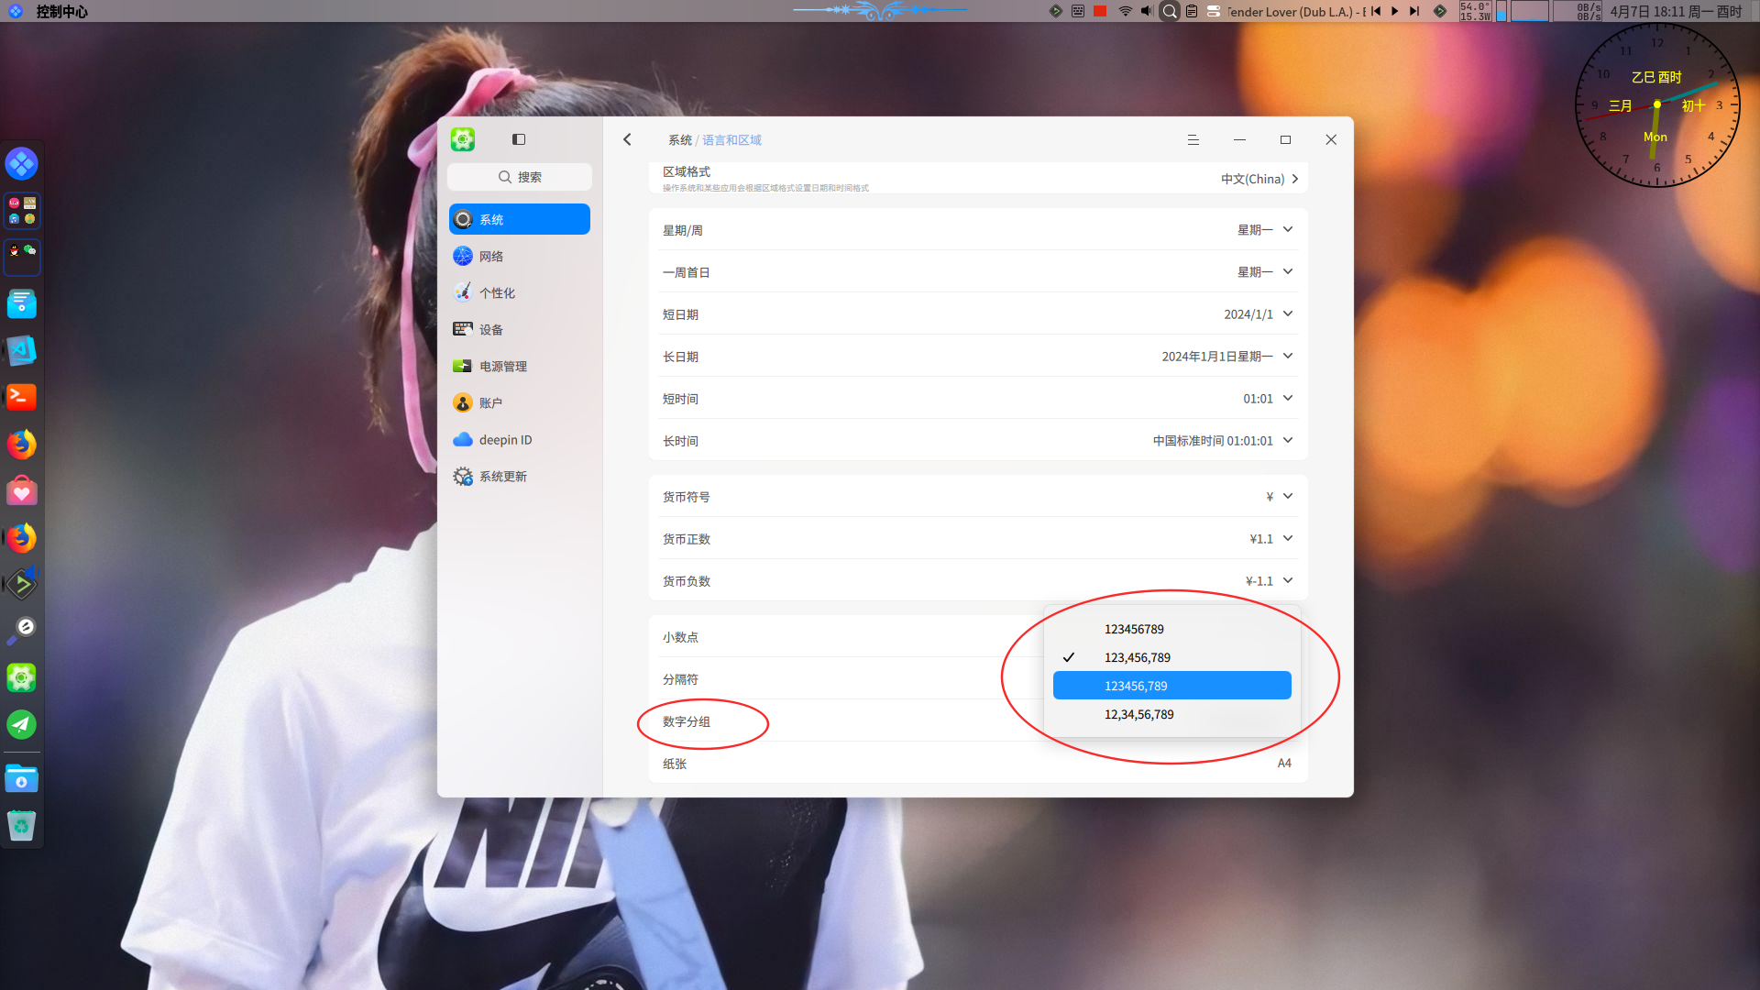Open the hamburger menu in title bar

[x=1193, y=139]
